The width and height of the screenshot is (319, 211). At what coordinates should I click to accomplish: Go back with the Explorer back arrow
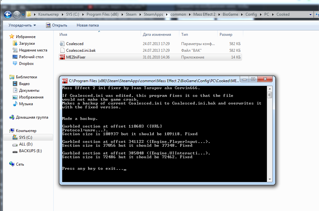tap(8, 14)
